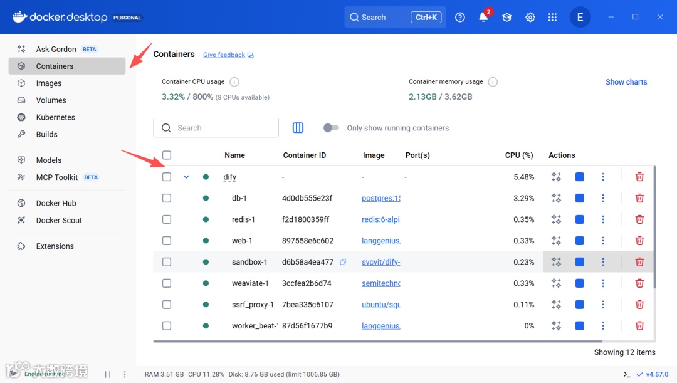Delete the worker_beat container
Screen dimensions: 677x383
pos(639,325)
